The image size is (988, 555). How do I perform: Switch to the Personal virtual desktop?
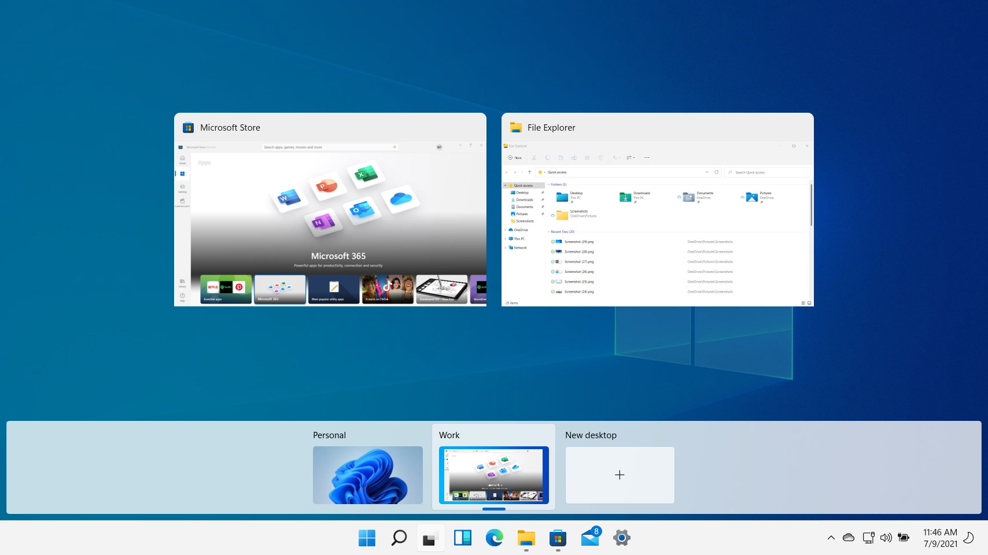click(367, 475)
